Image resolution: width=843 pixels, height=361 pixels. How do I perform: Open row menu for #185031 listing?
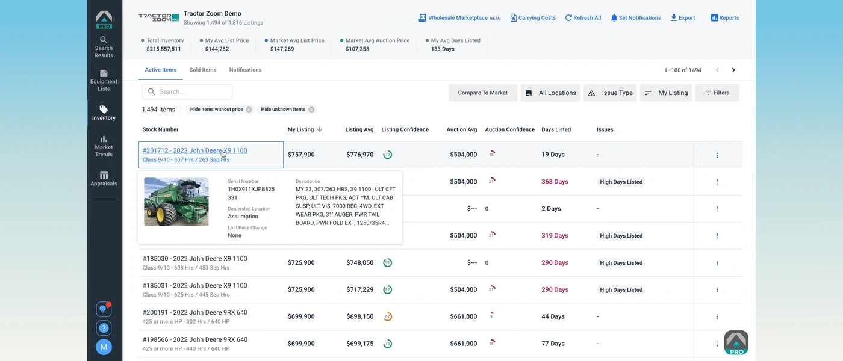pos(717,290)
